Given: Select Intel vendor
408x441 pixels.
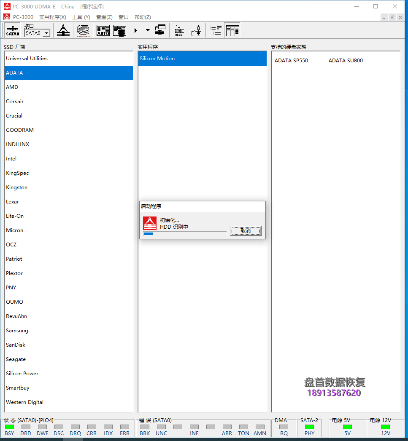Looking at the screenshot, I should coord(69,159).
